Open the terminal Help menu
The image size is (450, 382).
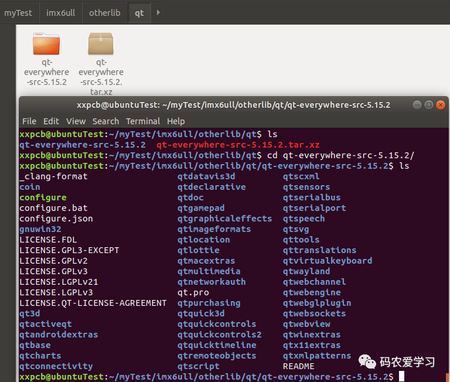176,121
